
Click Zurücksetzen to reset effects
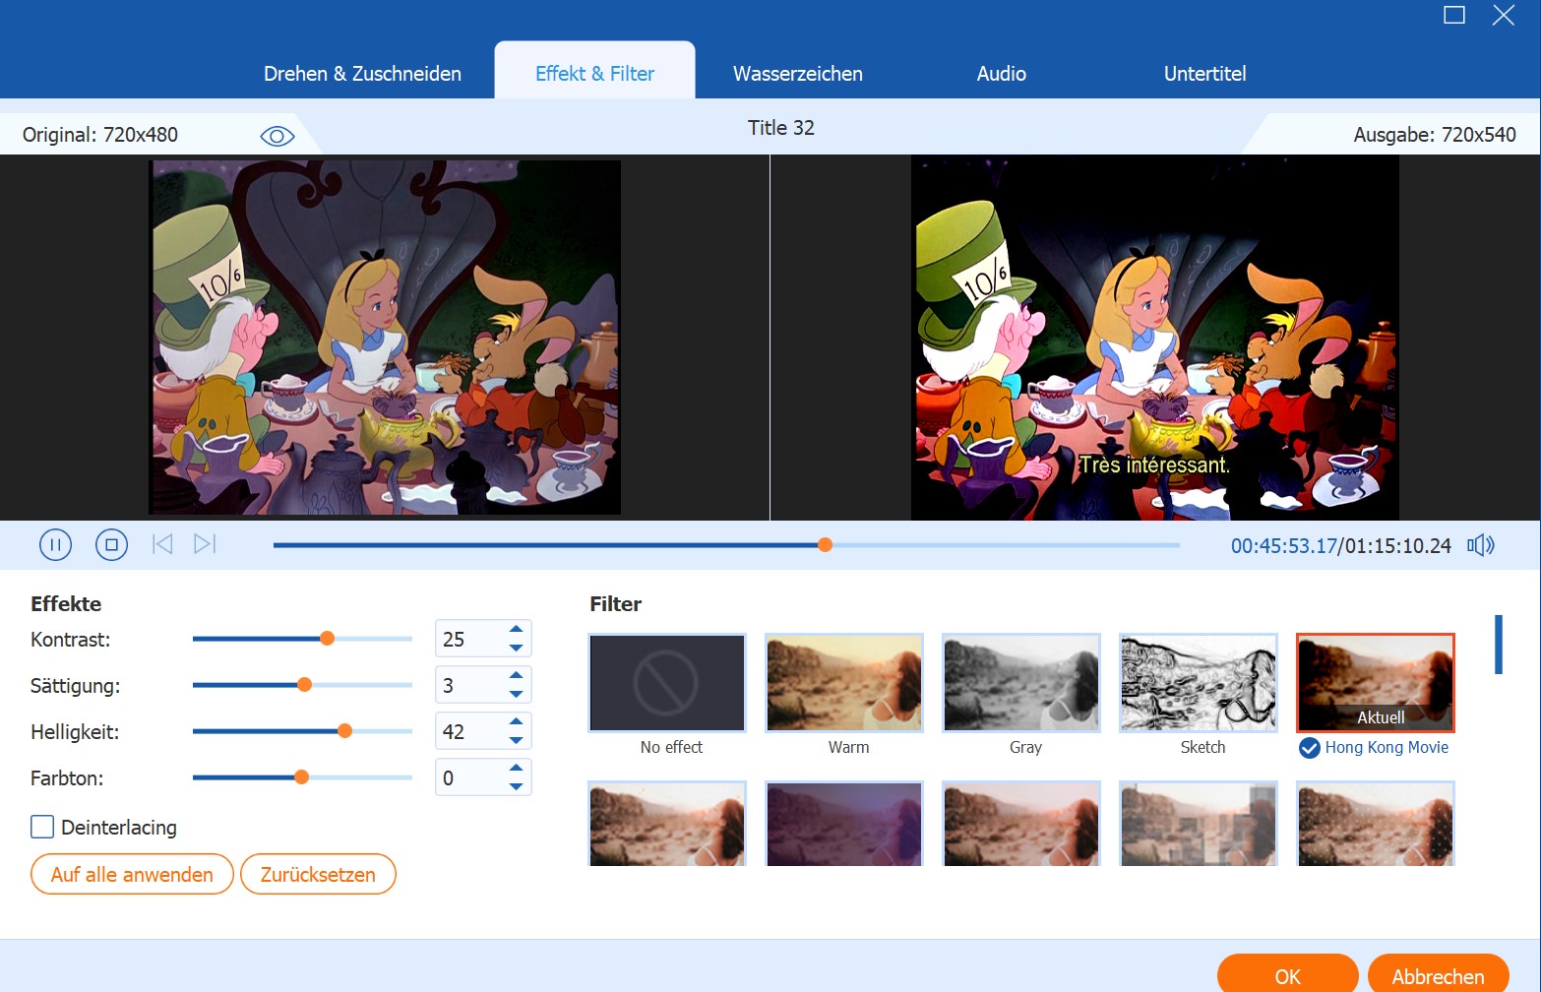pos(318,874)
